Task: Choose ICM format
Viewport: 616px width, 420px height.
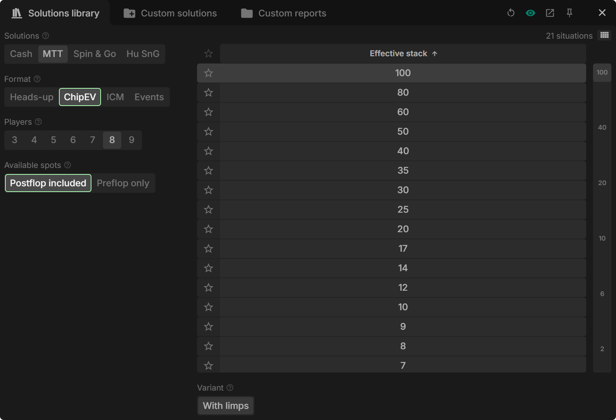Action: coord(115,97)
